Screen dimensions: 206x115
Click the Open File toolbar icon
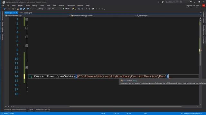coord(18,9)
